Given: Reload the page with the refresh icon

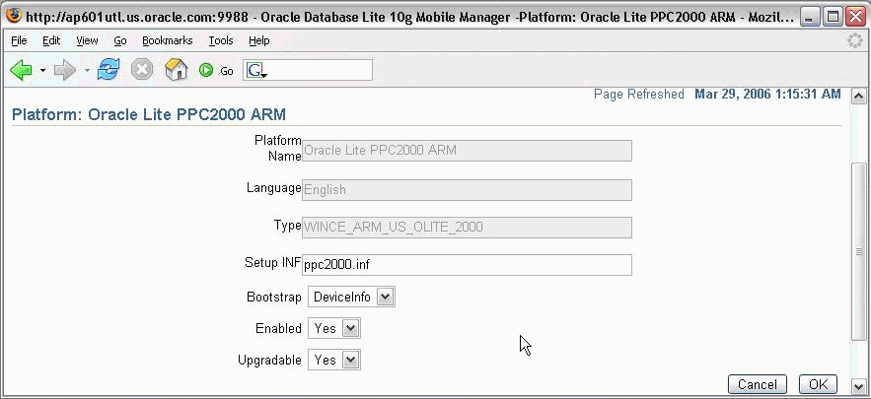Looking at the screenshot, I should click(109, 71).
